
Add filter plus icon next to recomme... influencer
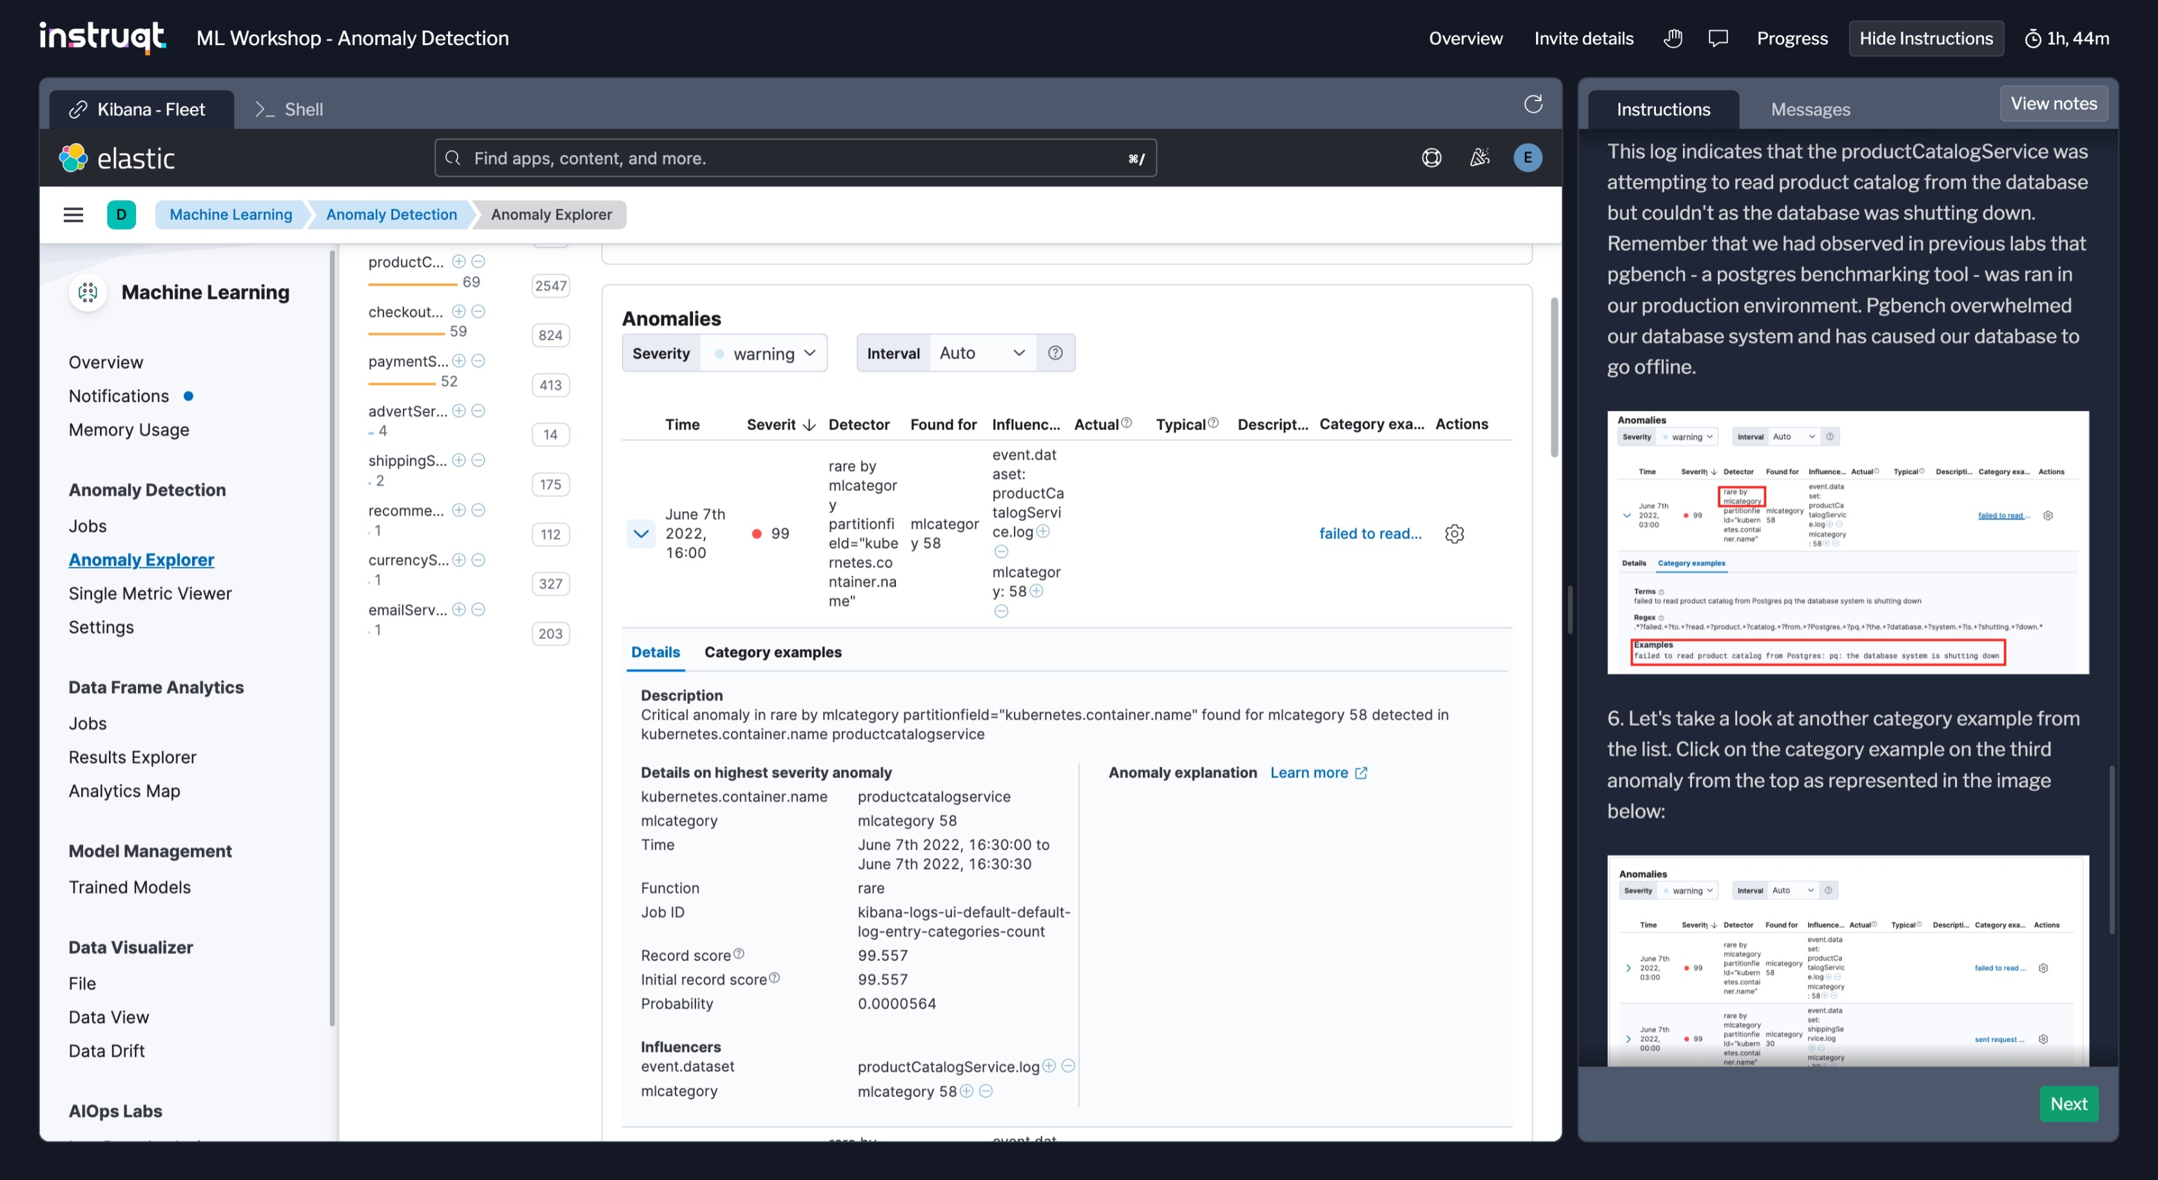459,509
